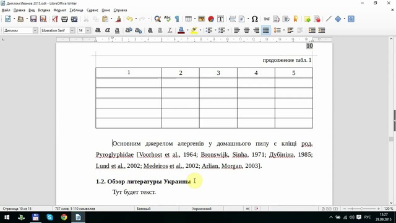Click the zoom slider in the status bar
The height and width of the screenshot is (223, 396).
click(361, 209)
